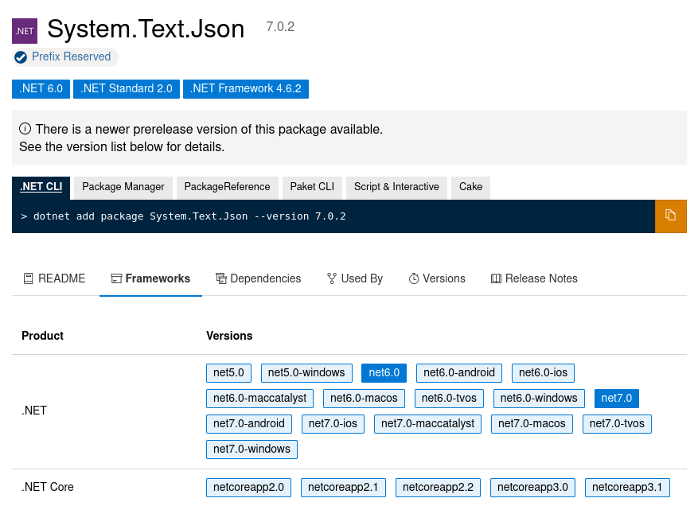Open the Paket CLI tab

(312, 187)
